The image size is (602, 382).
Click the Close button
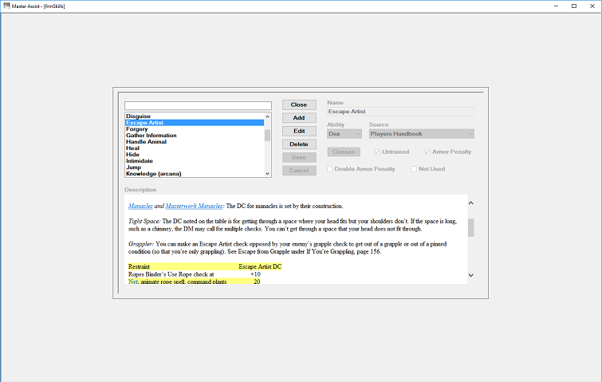click(x=299, y=104)
